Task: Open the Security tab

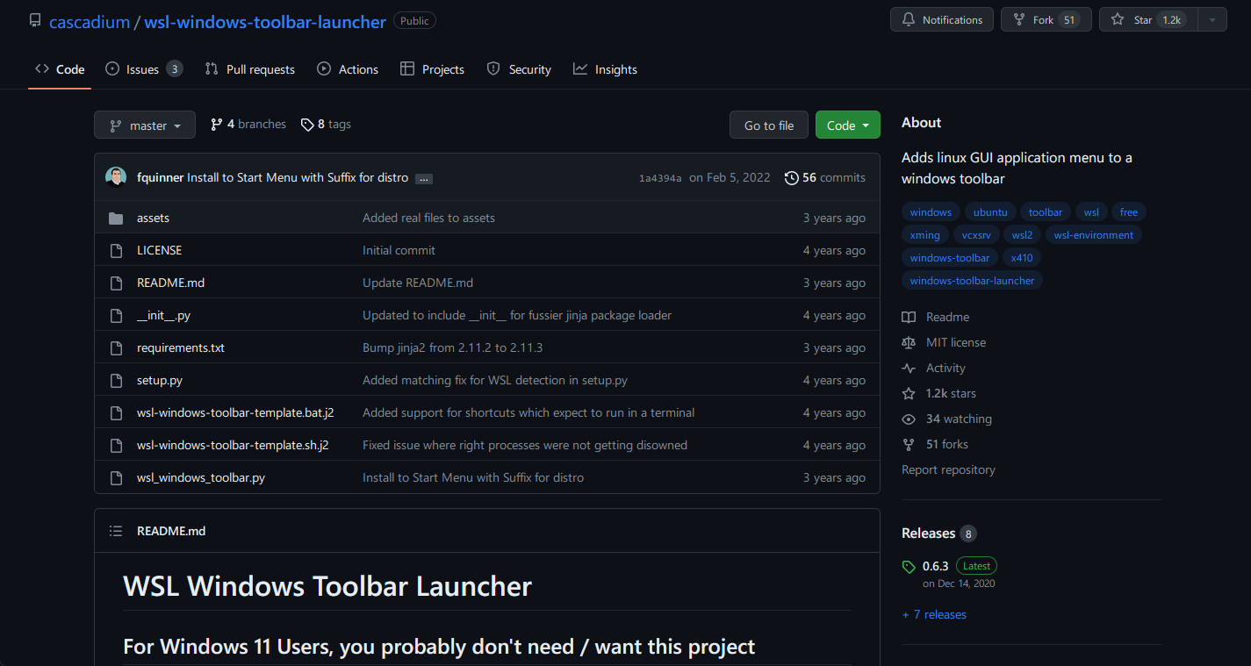Action: [519, 69]
